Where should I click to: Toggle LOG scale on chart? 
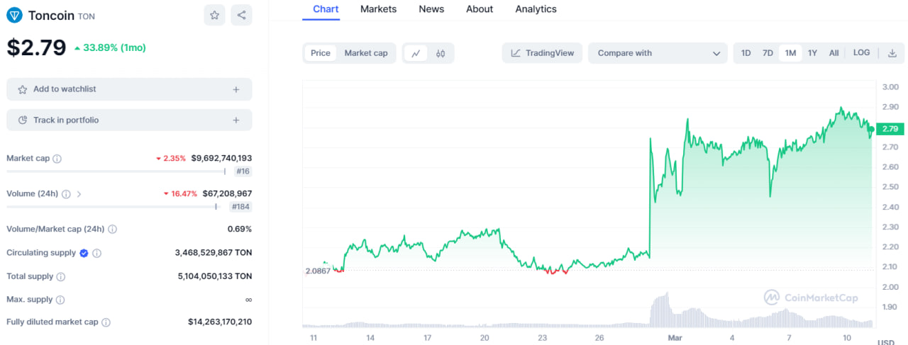point(861,53)
